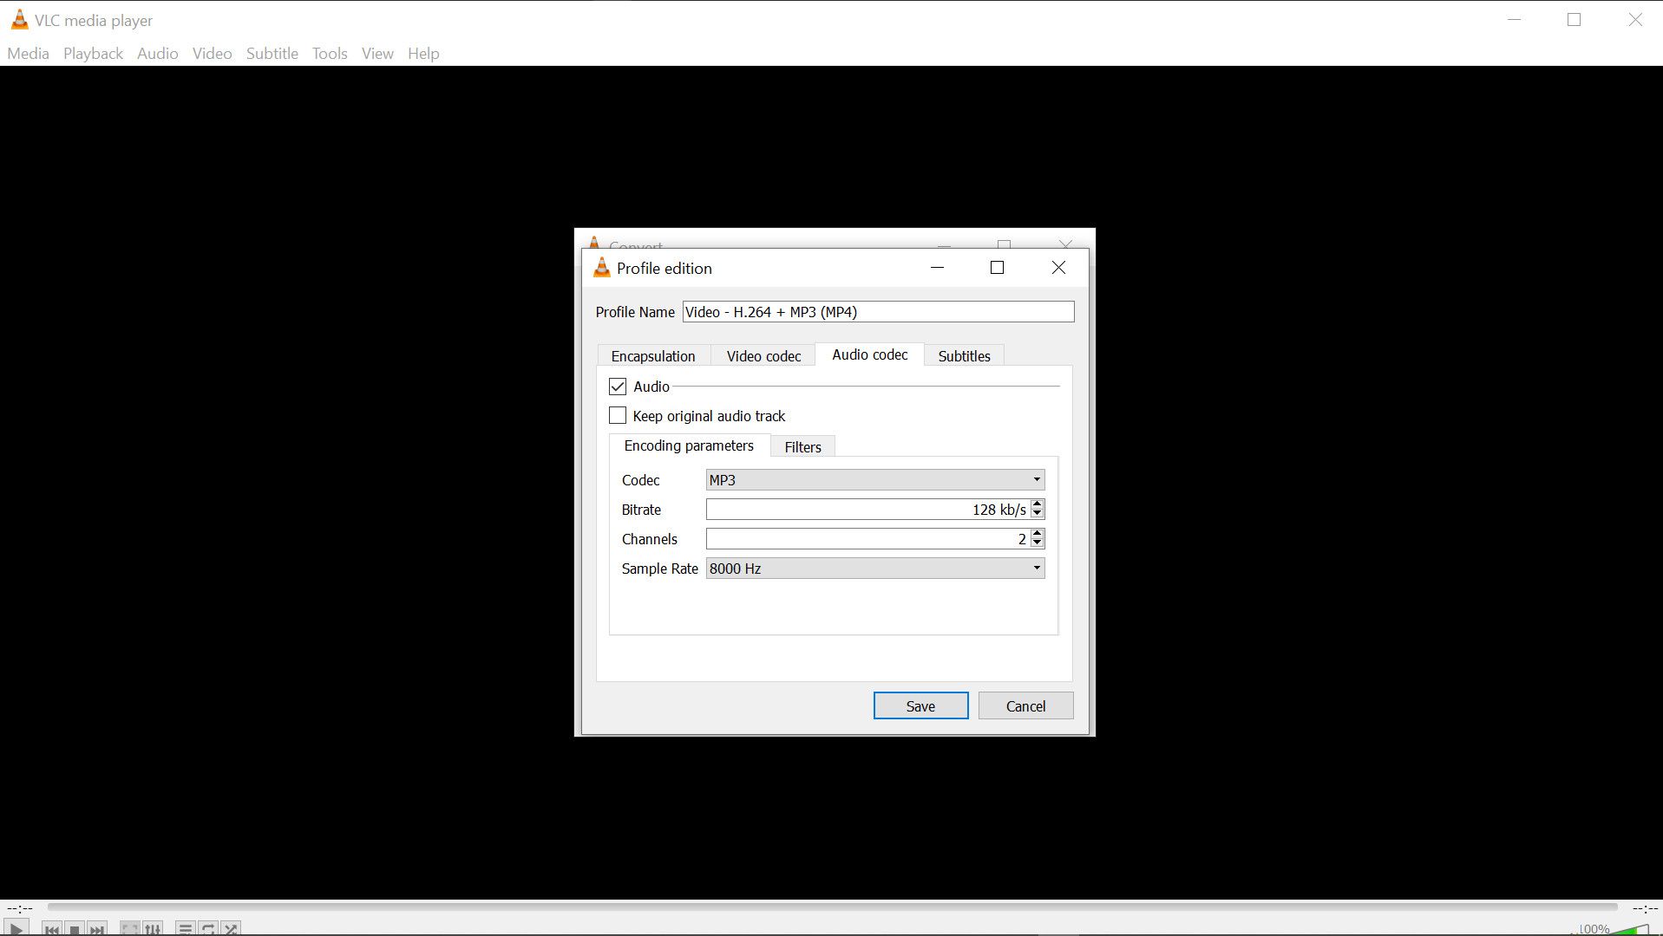Click the Stop playback icon
The height and width of the screenshot is (936, 1663).
pos(75,928)
